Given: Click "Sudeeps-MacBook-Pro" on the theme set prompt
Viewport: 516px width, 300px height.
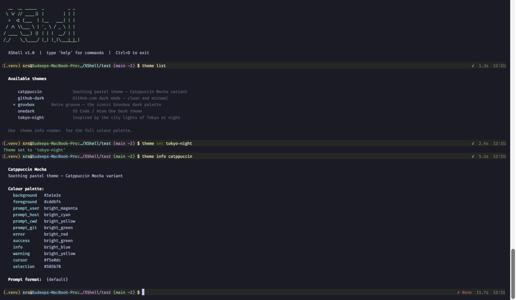Looking at the screenshot, I should [55, 143].
